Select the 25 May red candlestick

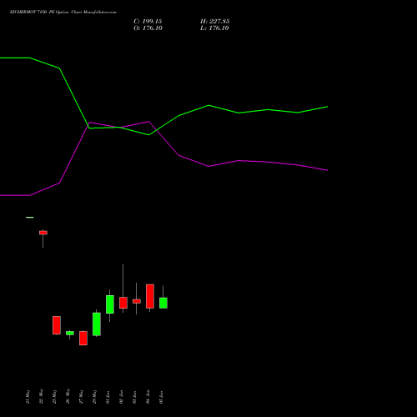(57, 325)
